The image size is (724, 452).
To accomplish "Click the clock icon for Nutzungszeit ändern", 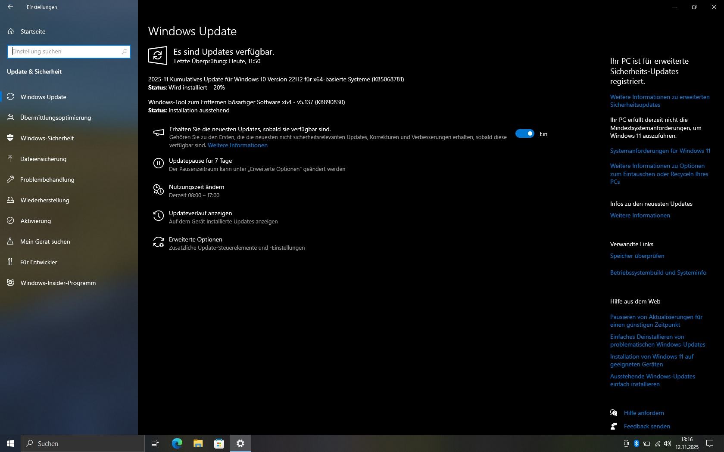I will [x=159, y=189].
